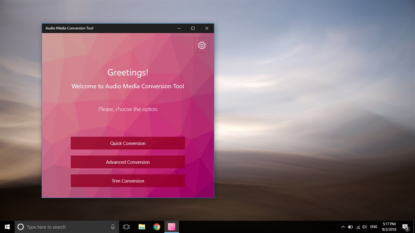The height and width of the screenshot is (233, 415).
Task: Open the Settings gear in the conversion tool
Action: [x=202, y=45]
